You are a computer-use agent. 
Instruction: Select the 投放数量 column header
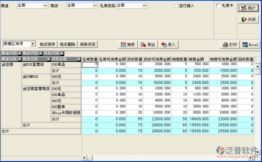135,59
